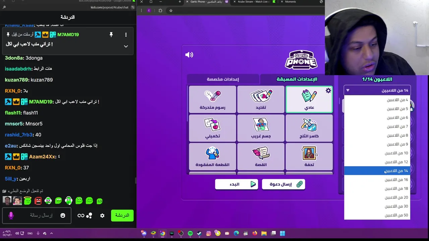This screenshot has width=429, height=241.
Task: Open Chrome extensions puzzle icon
Action: click(160, 10)
